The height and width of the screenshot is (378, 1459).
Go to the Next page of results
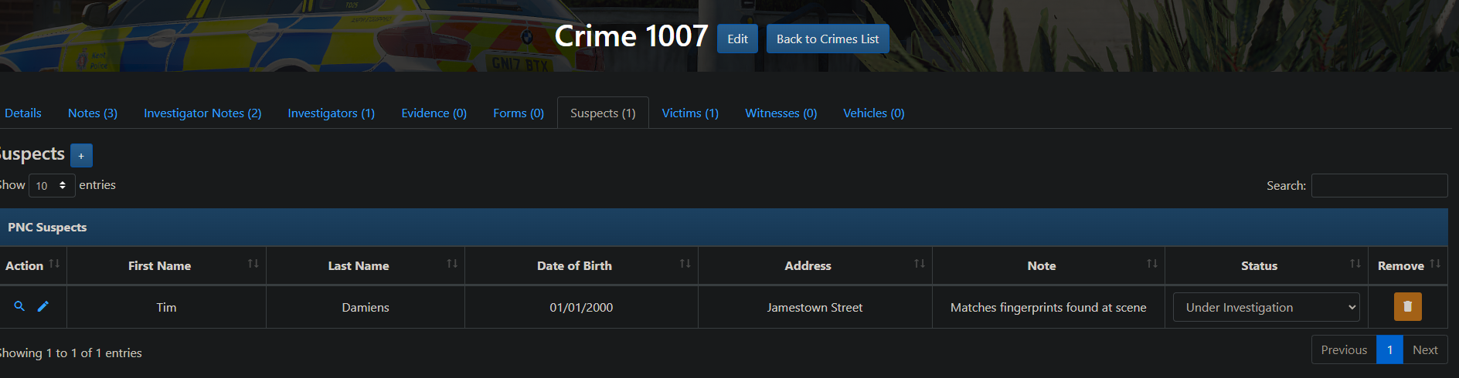pos(1424,349)
